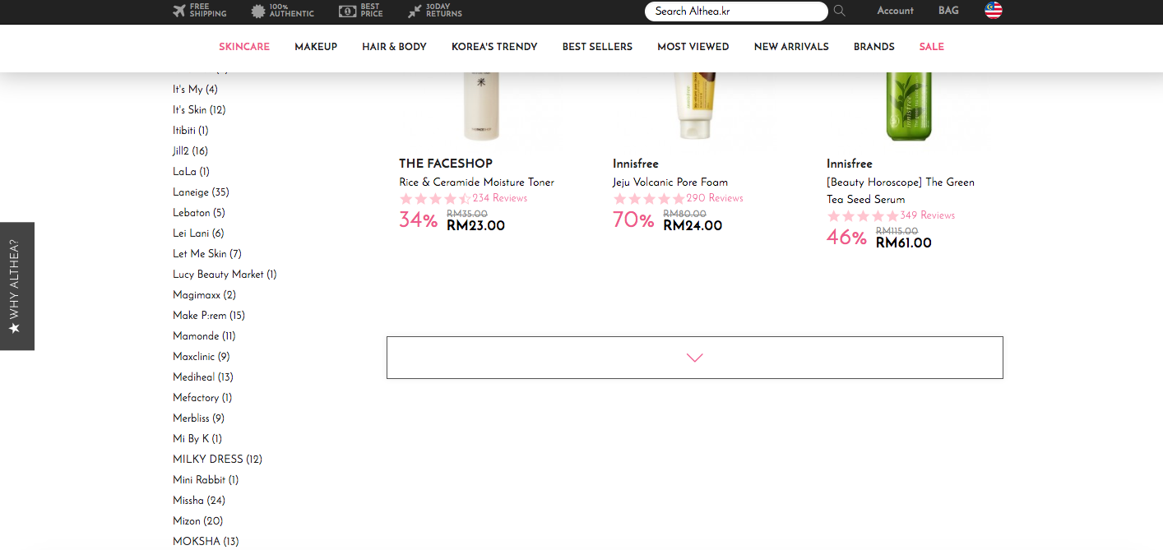The width and height of the screenshot is (1163, 550).
Task: Click the Best Price money icon
Action: pos(347,12)
